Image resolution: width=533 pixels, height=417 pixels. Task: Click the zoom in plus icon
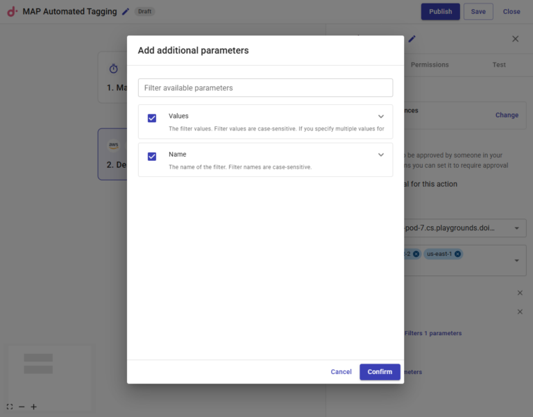coord(33,407)
